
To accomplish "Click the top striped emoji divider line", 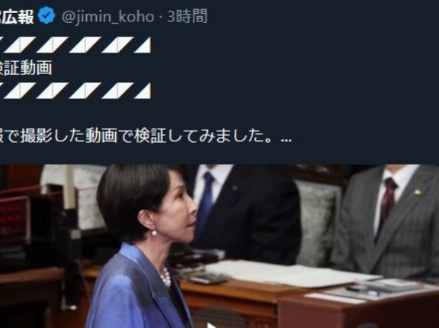I will point(75,45).
